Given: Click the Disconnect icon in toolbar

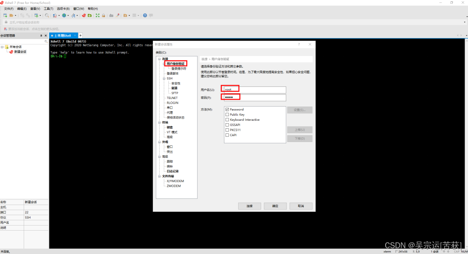Looking at the screenshot, I should tap(22, 15).
